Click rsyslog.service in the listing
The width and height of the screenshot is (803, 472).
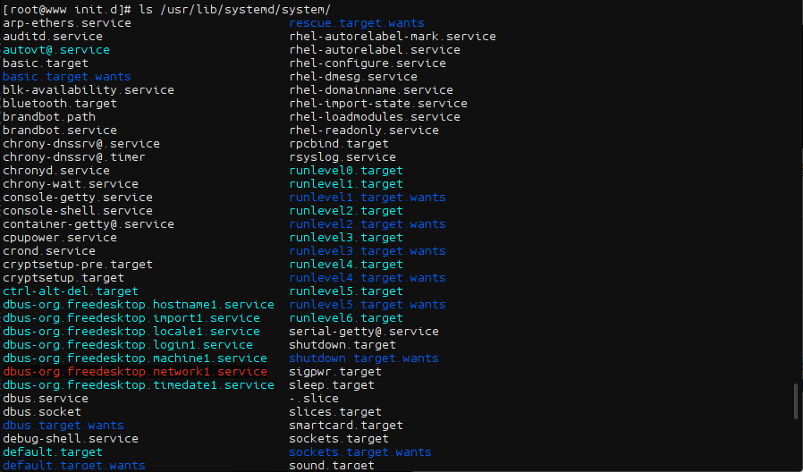click(x=342, y=156)
